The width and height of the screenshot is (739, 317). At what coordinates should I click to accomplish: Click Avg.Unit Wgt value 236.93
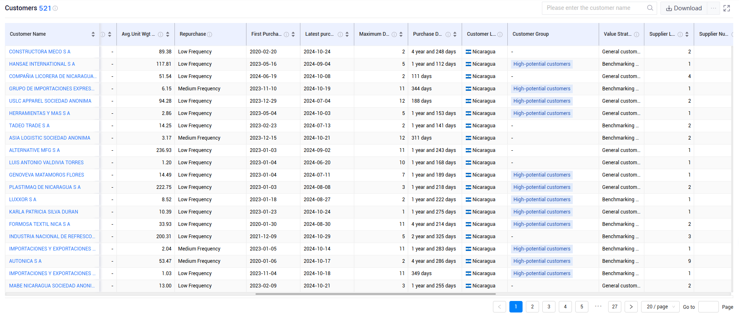164,150
